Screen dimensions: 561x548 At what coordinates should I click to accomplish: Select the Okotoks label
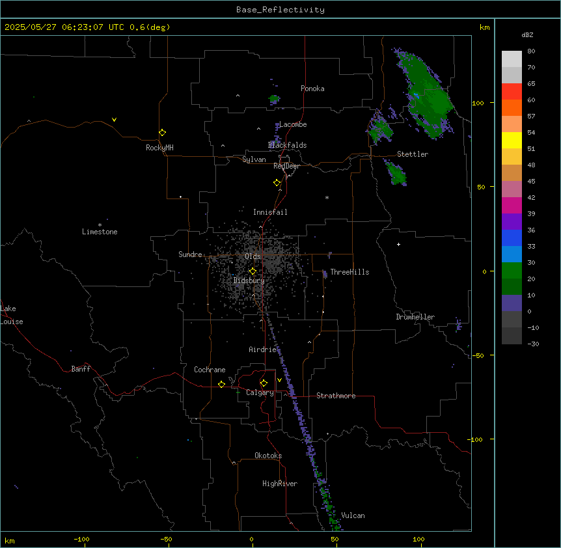(x=268, y=456)
